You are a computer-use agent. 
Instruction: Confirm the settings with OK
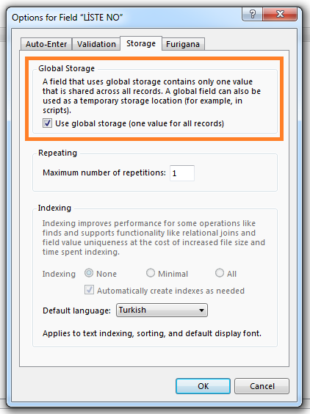point(203,386)
